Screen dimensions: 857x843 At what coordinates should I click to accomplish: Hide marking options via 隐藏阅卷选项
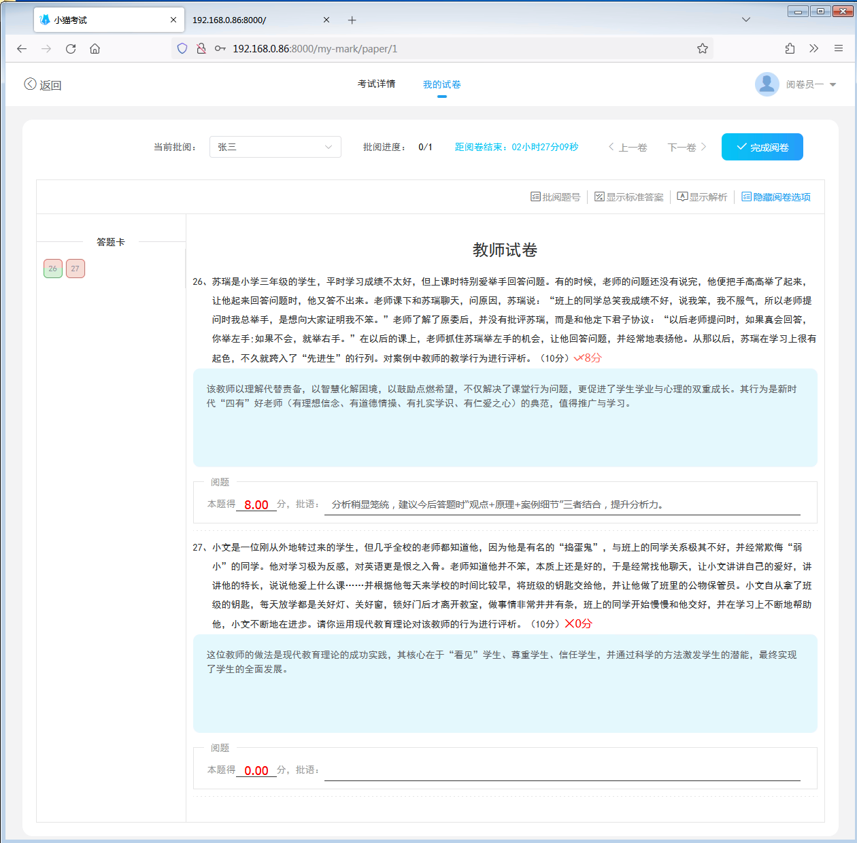pos(776,197)
